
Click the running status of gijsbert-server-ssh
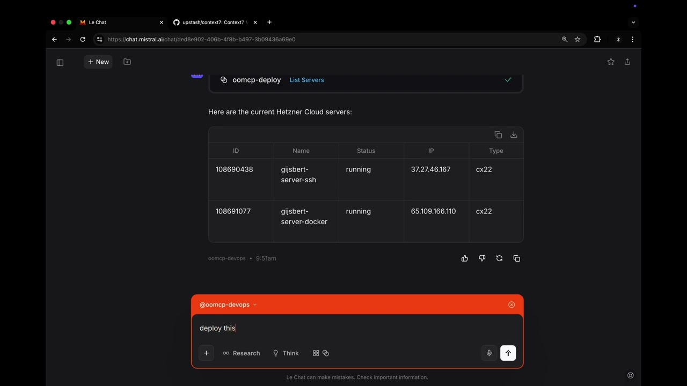click(359, 169)
